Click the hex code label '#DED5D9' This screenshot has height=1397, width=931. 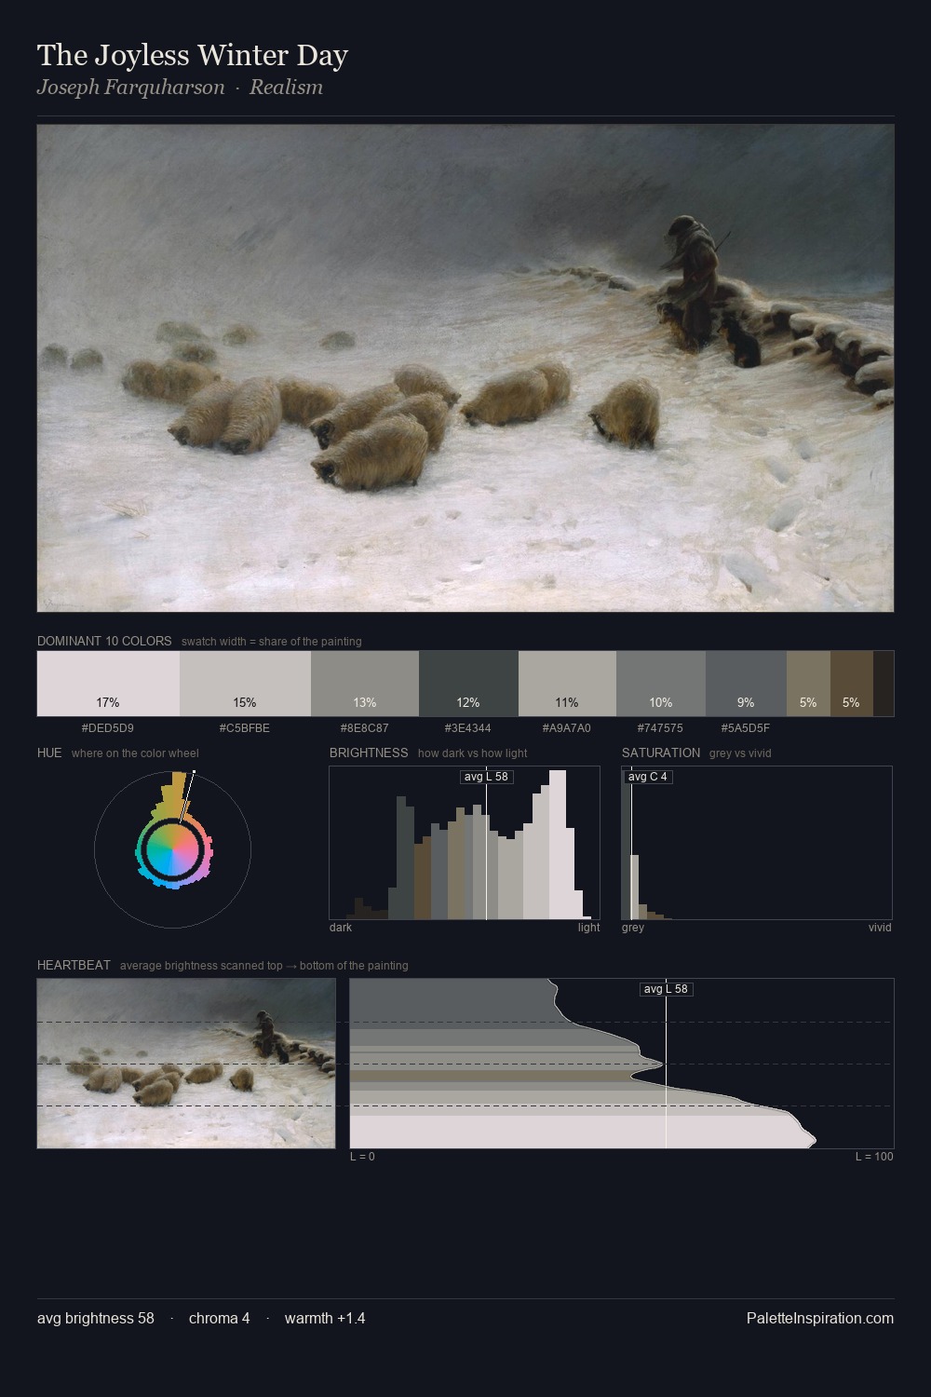pos(108,728)
